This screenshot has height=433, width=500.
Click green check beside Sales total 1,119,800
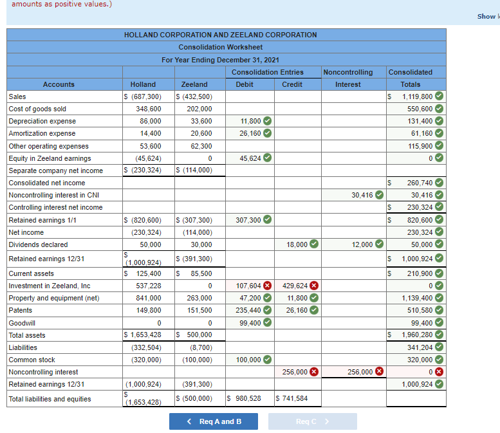tap(439, 96)
